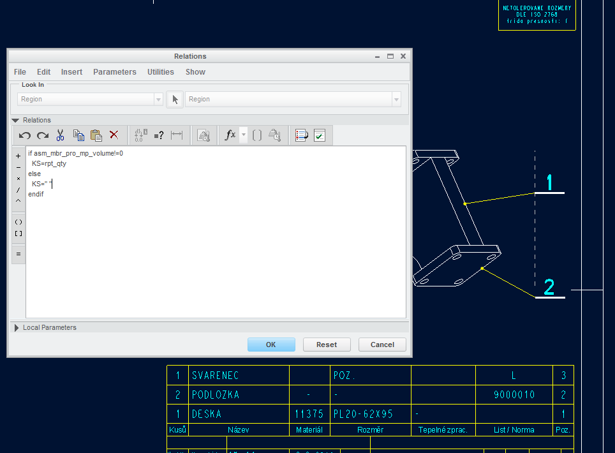Insert parameter name using the brackets icon
The width and height of the screenshot is (615, 453).
(257, 136)
